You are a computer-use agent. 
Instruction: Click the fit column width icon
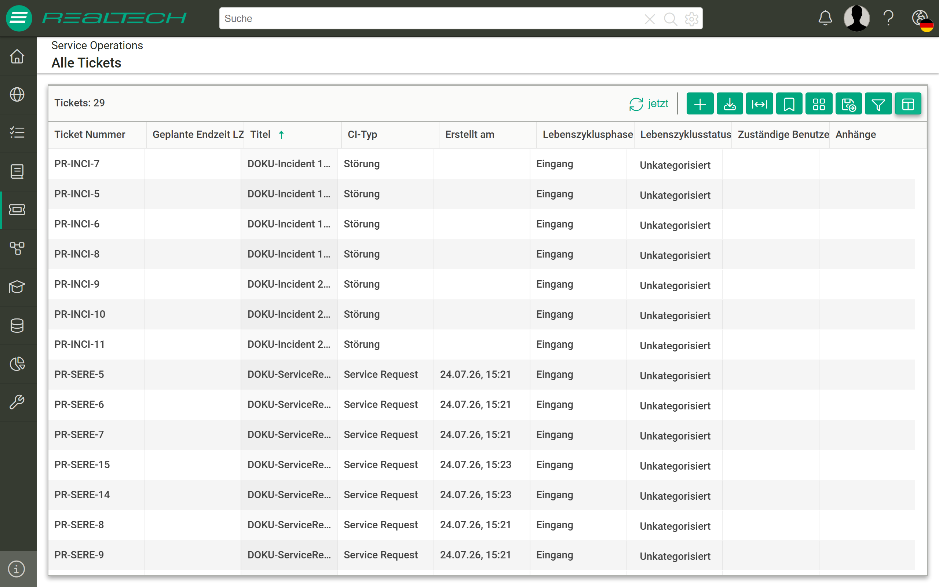[x=759, y=104]
